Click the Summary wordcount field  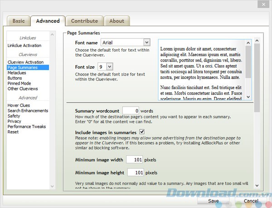[x=131, y=111]
